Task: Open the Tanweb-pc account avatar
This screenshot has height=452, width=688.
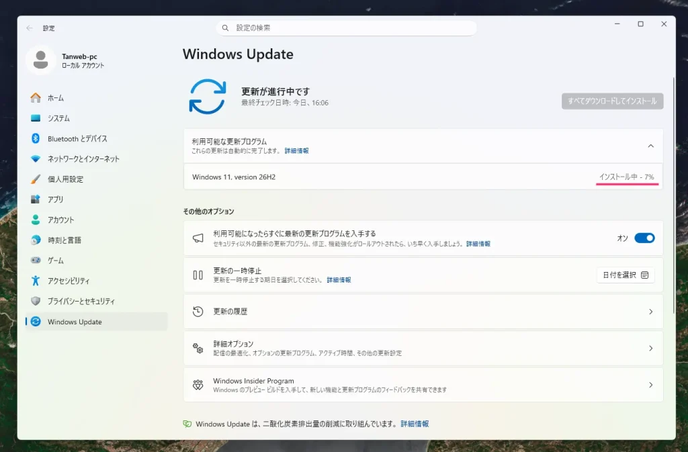Action: click(41, 60)
